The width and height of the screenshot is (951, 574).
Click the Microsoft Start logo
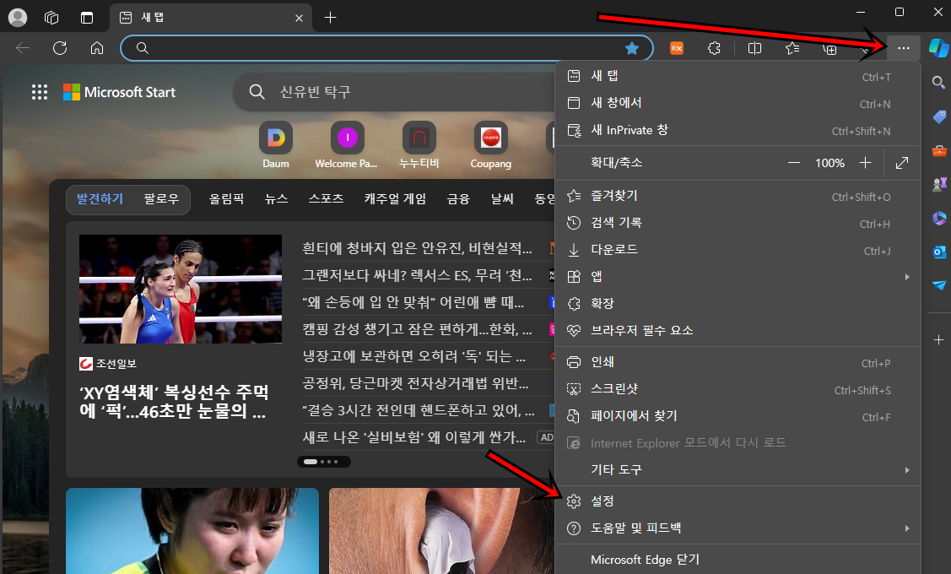click(120, 92)
